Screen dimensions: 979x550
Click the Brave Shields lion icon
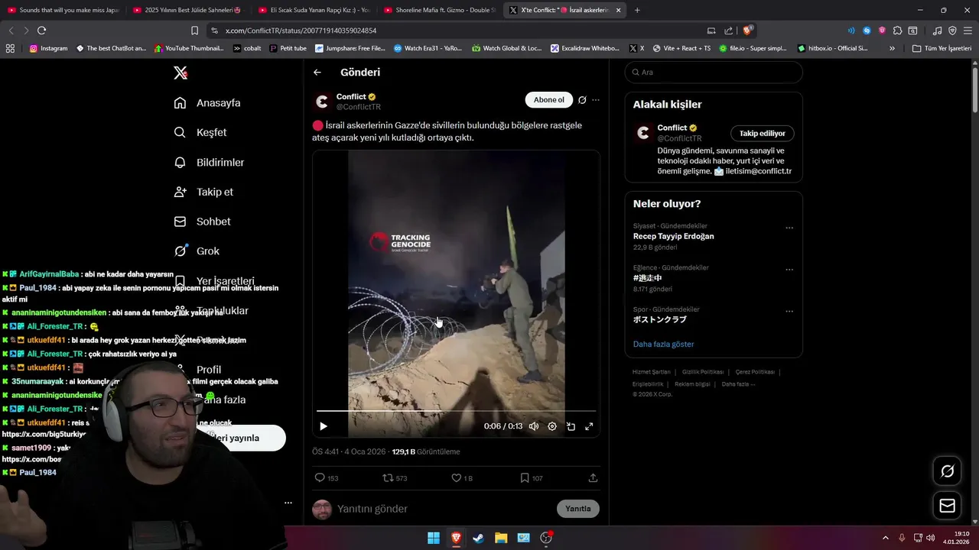[x=749, y=31]
